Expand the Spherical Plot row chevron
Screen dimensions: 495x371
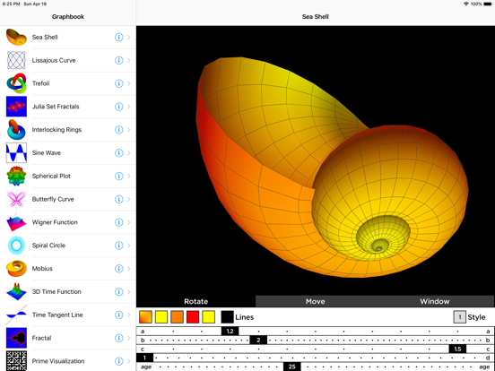click(129, 176)
